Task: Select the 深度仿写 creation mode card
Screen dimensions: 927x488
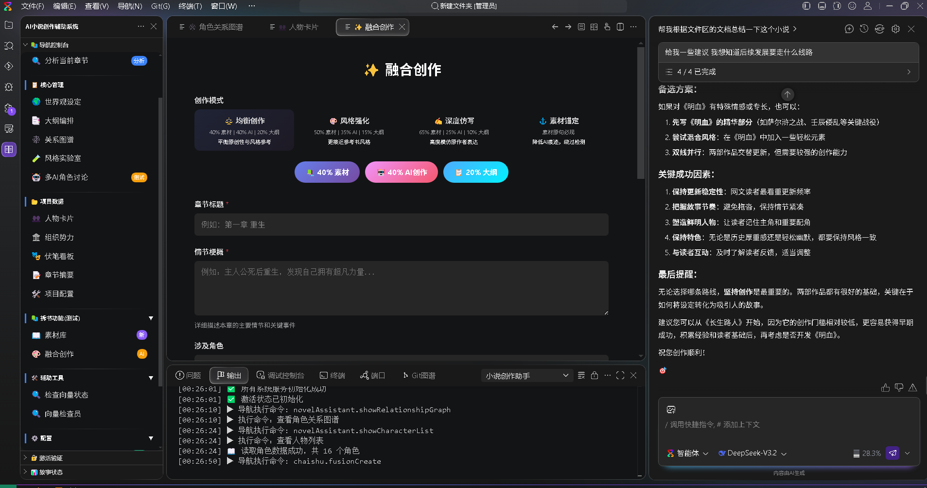Action: (454, 130)
